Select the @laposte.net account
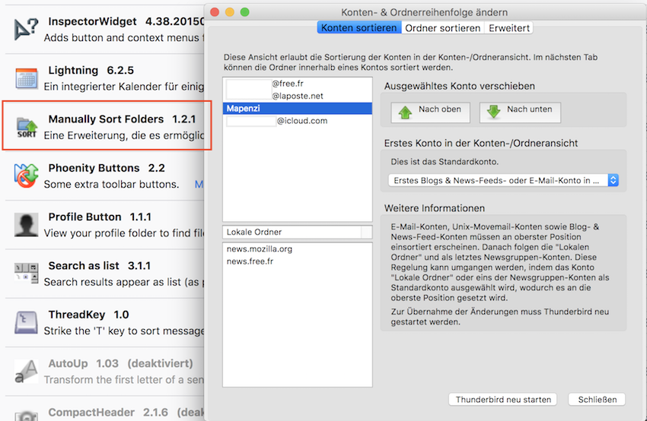Image resolution: width=647 pixels, height=421 pixels. 297,96
